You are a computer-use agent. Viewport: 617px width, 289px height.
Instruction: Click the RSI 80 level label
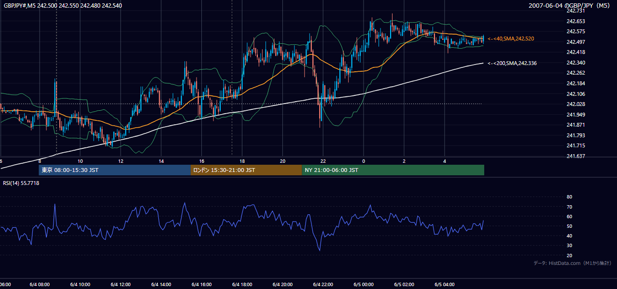pos(569,197)
